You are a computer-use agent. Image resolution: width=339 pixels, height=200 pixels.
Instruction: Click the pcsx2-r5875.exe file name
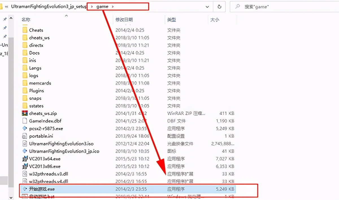46,129
